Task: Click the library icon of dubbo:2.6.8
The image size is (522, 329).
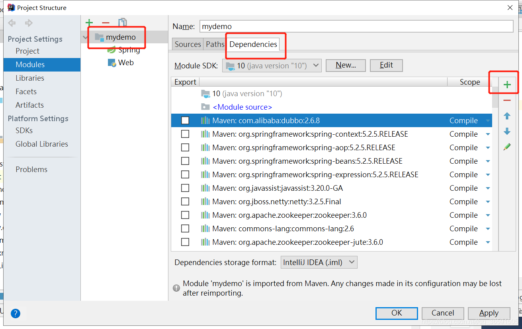Action: [x=205, y=120]
